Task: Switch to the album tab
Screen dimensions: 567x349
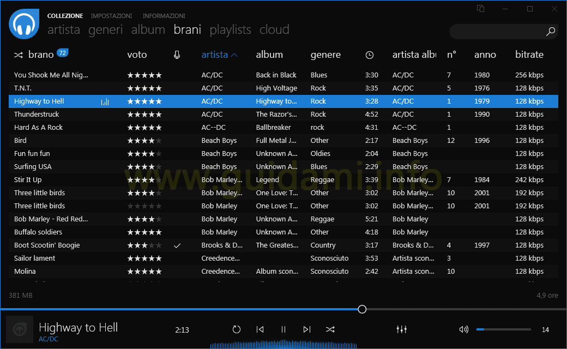Action: 148,29
